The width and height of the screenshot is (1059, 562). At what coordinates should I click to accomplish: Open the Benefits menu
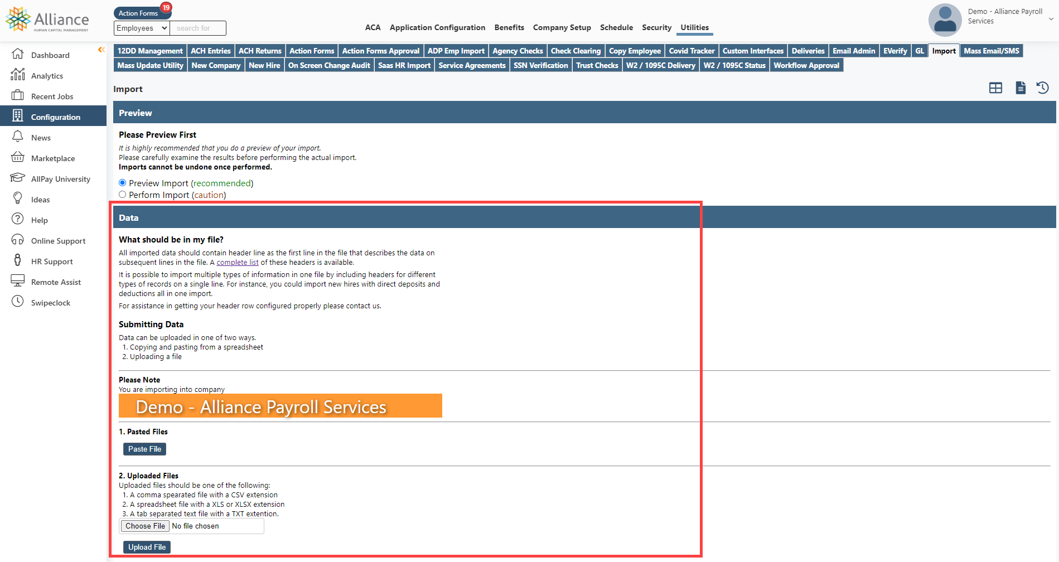(x=509, y=27)
